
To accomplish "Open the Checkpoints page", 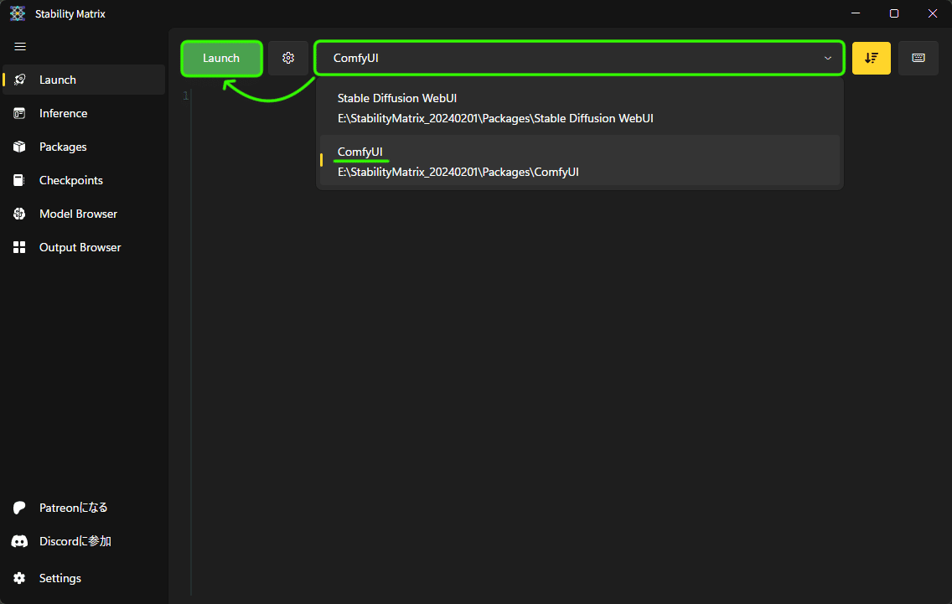I will (x=84, y=180).
